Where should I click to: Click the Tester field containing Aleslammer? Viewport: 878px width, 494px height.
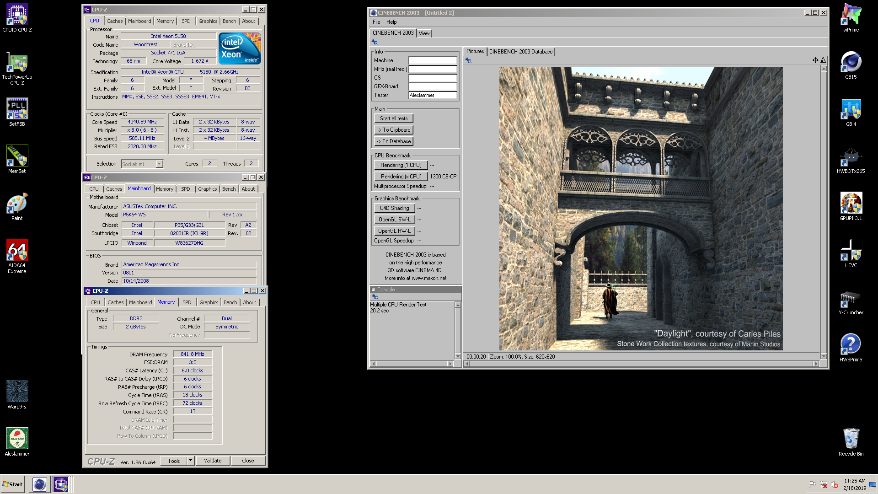point(433,95)
